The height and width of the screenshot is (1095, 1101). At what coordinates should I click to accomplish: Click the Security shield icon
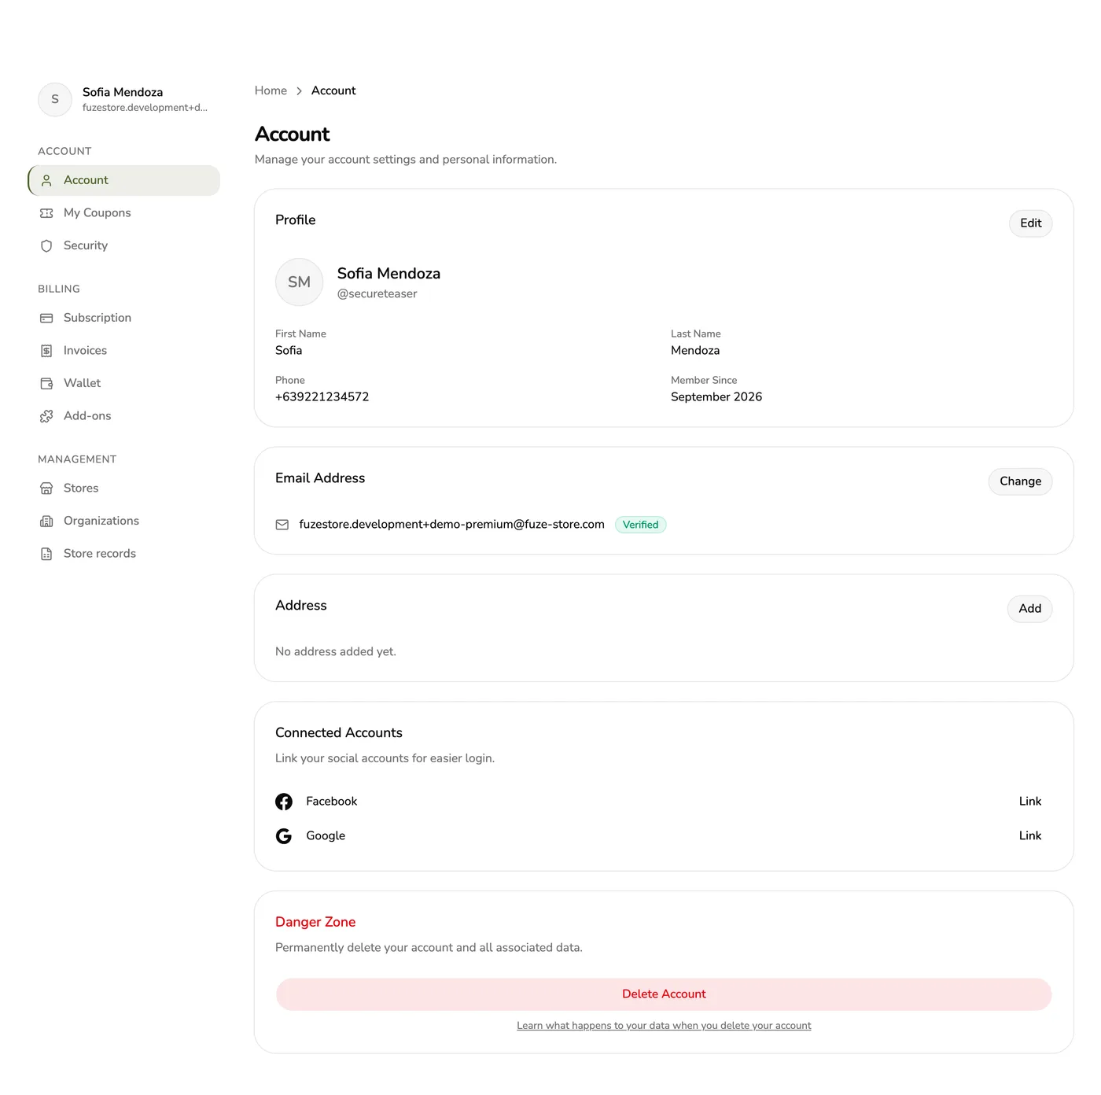coord(46,245)
